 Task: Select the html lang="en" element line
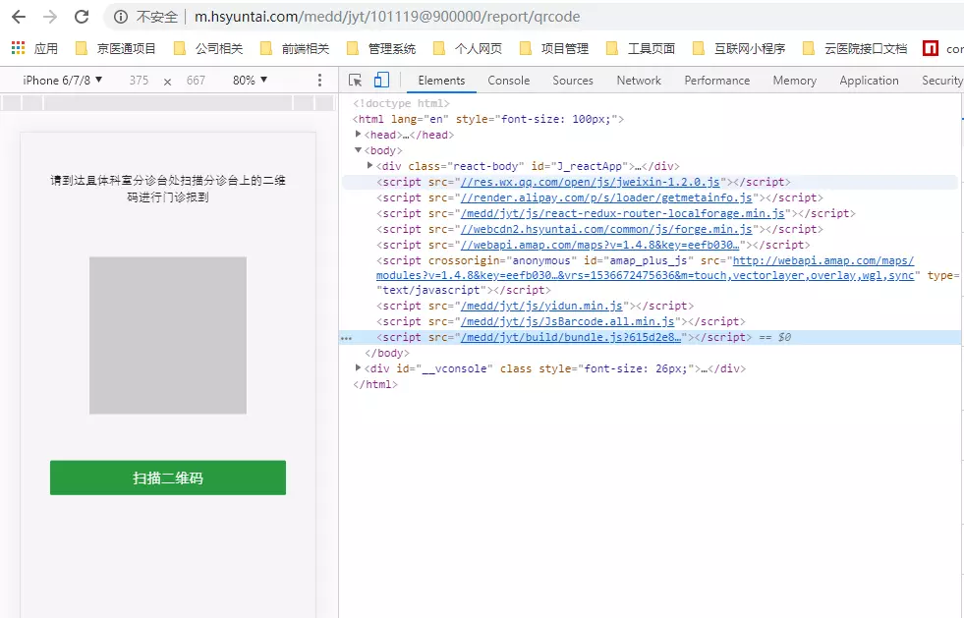coord(488,119)
